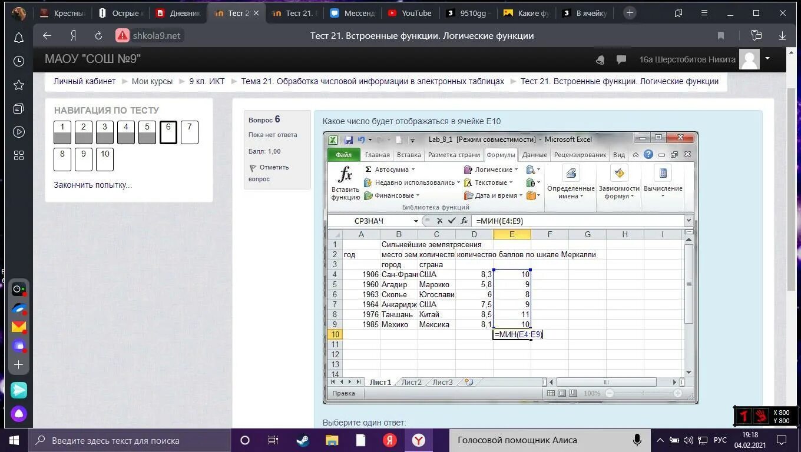Viewport: 801px width, 452px height.
Task: Switch to the '9510gg' tab
Action: [x=468, y=13]
